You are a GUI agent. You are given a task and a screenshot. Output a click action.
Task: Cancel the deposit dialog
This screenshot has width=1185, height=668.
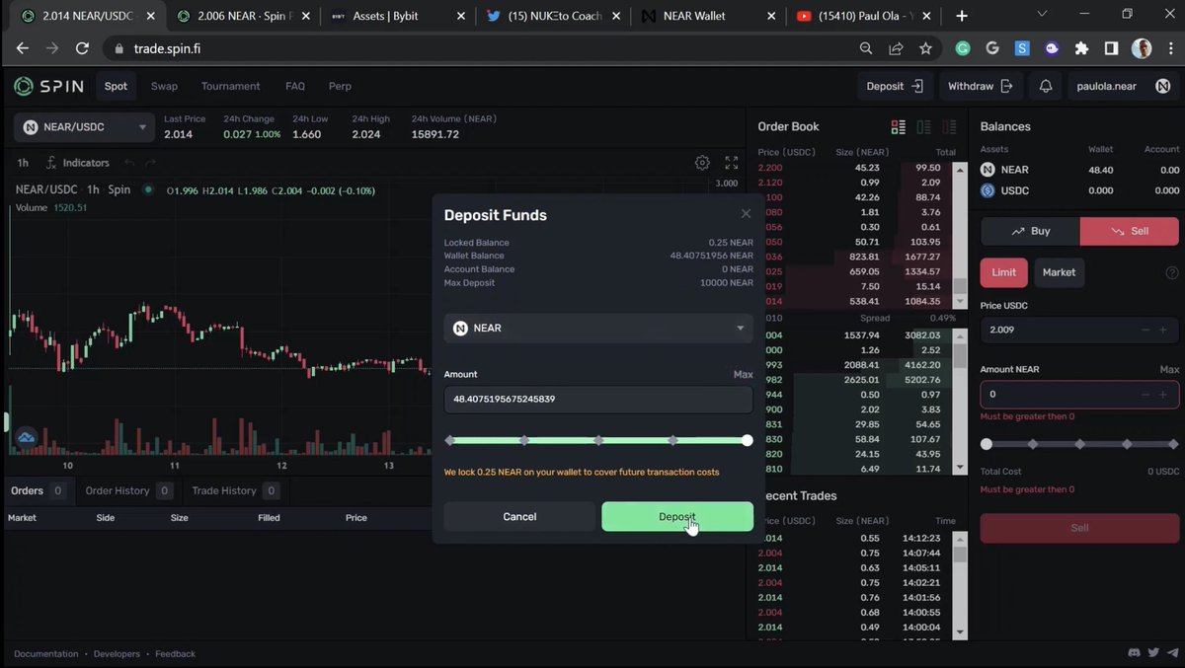click(519, 517)
